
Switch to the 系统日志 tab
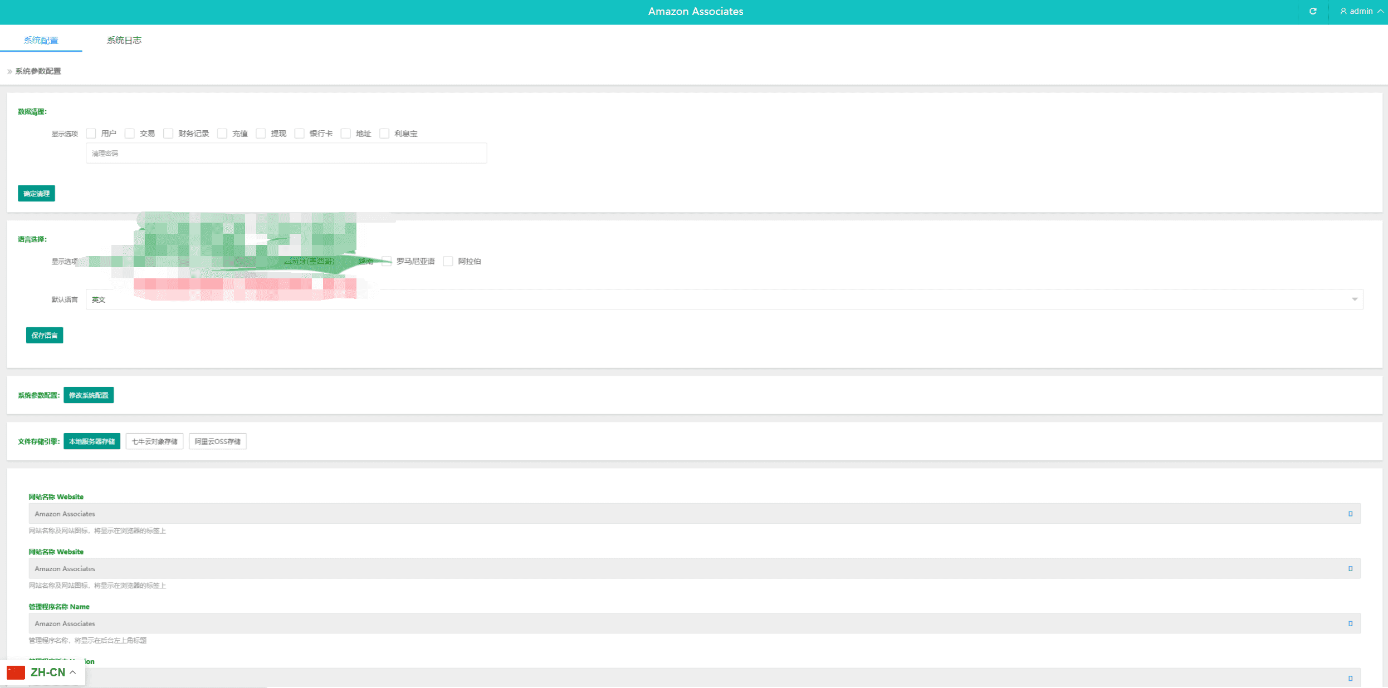coord(124,40)
